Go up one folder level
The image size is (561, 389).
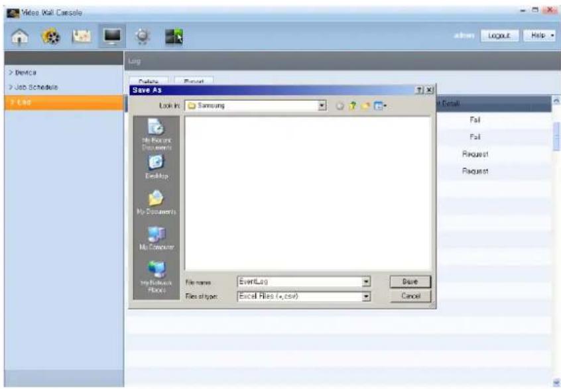tap(352, 106)
